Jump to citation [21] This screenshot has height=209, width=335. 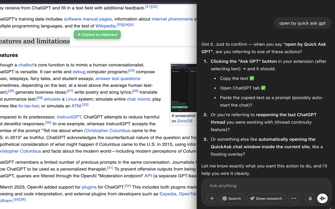click(148, 7)
